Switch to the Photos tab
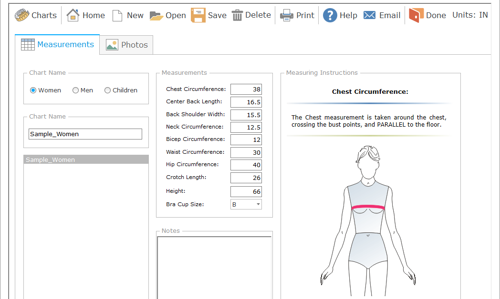 click(x=127, y=45)
